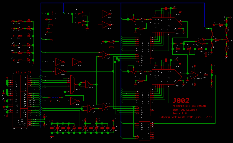This screenshot has height=143, width=233.
Task: Click the 'Odpory velikosti 0411 jsou TR161' note
Action: click(x=186, y=117)
